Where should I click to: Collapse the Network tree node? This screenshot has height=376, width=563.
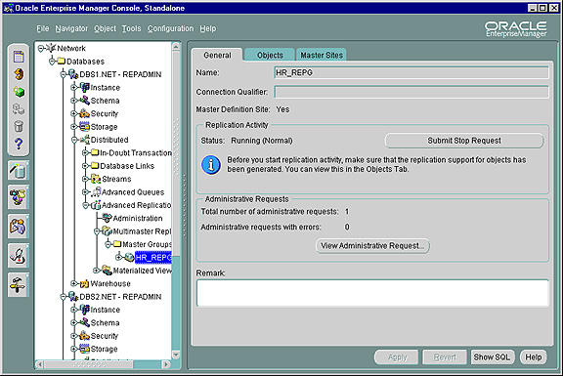[x=41, y=48]
